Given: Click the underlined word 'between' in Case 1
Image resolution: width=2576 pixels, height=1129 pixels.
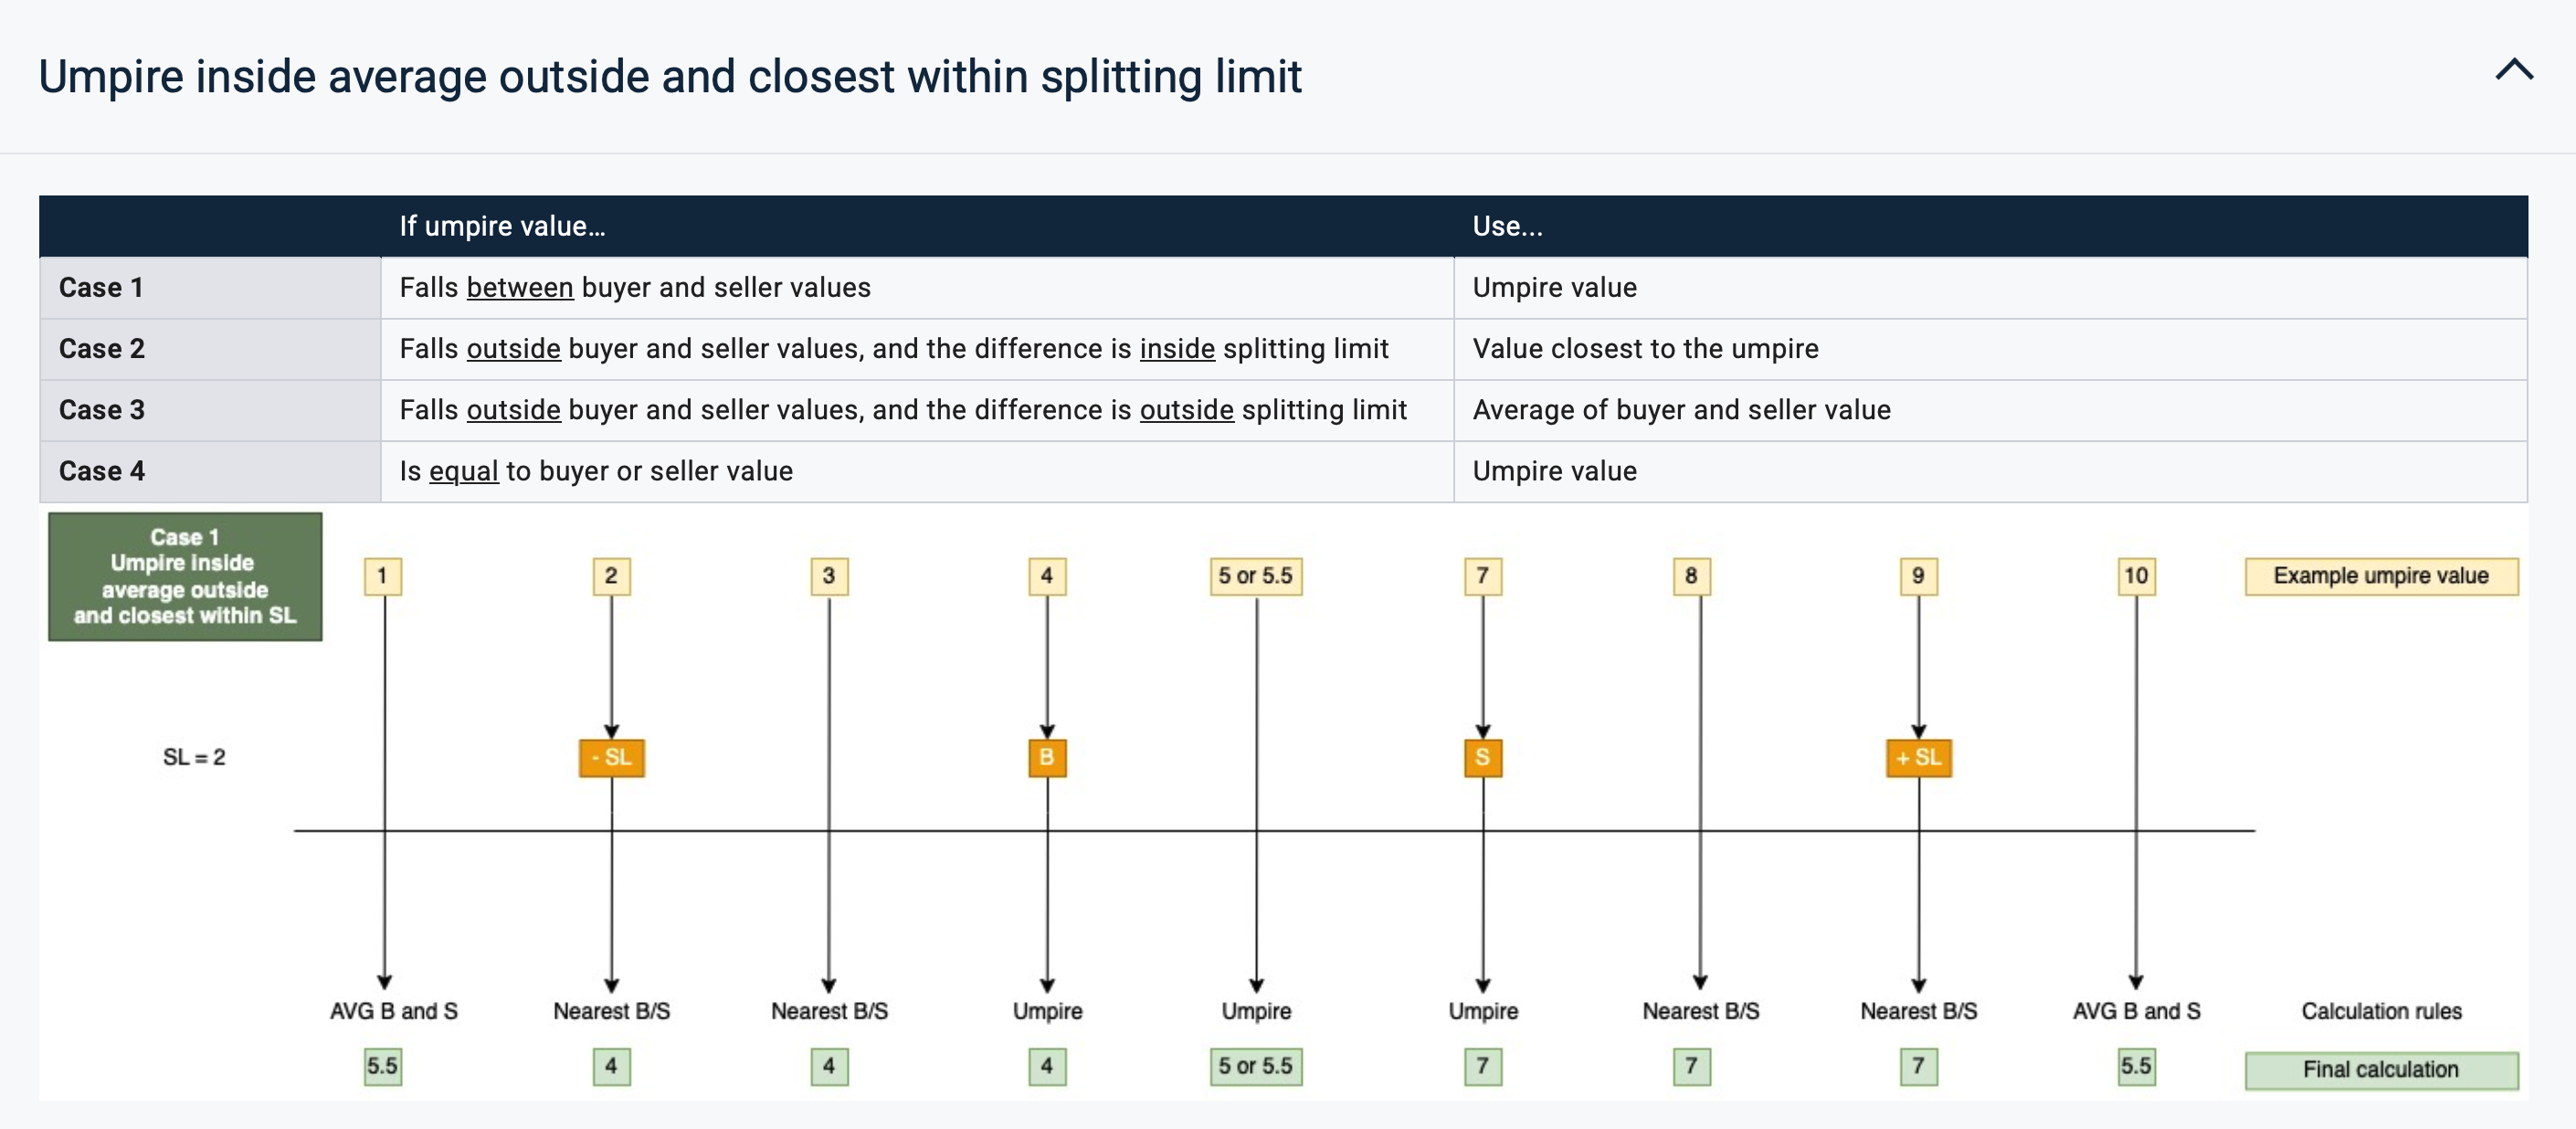Looking at the screenshot, I should pos(519,288).
